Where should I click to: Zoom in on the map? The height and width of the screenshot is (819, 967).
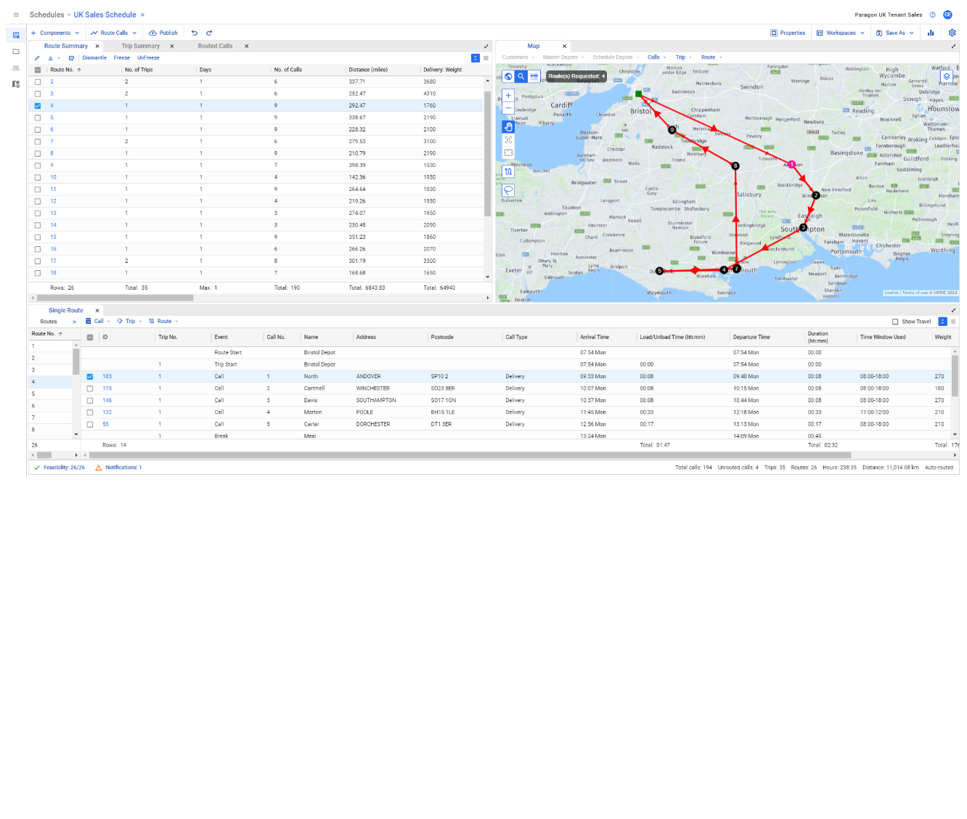click(x=508, y=95)
